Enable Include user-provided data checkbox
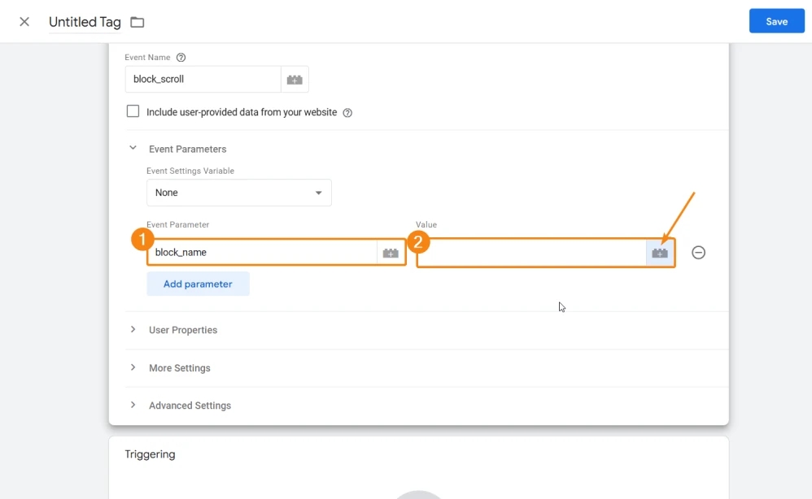 (x=133, y=111)
